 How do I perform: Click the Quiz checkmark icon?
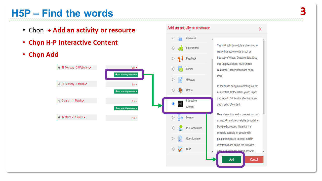tap(180, 149)
